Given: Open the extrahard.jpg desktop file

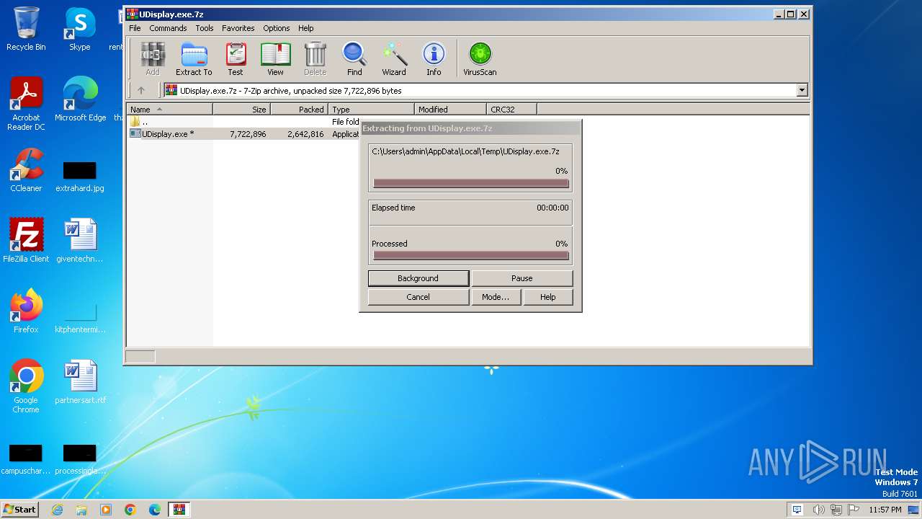Looking at the screenshot, I should 80,177.
